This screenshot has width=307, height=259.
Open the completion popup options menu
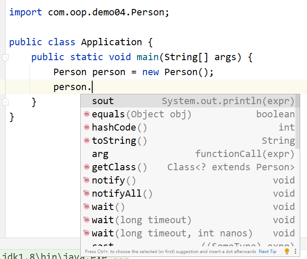(295, 251)
